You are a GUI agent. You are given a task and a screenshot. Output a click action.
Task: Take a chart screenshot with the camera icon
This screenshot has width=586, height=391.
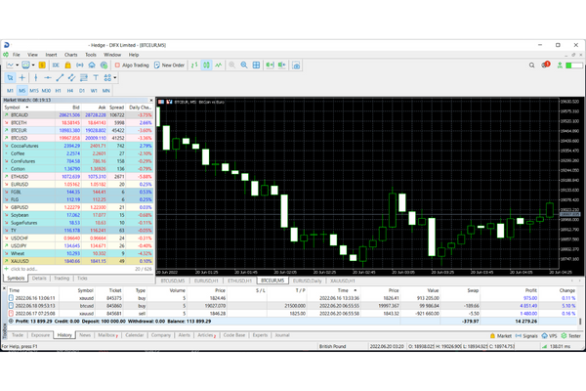(x=296, y=65)
